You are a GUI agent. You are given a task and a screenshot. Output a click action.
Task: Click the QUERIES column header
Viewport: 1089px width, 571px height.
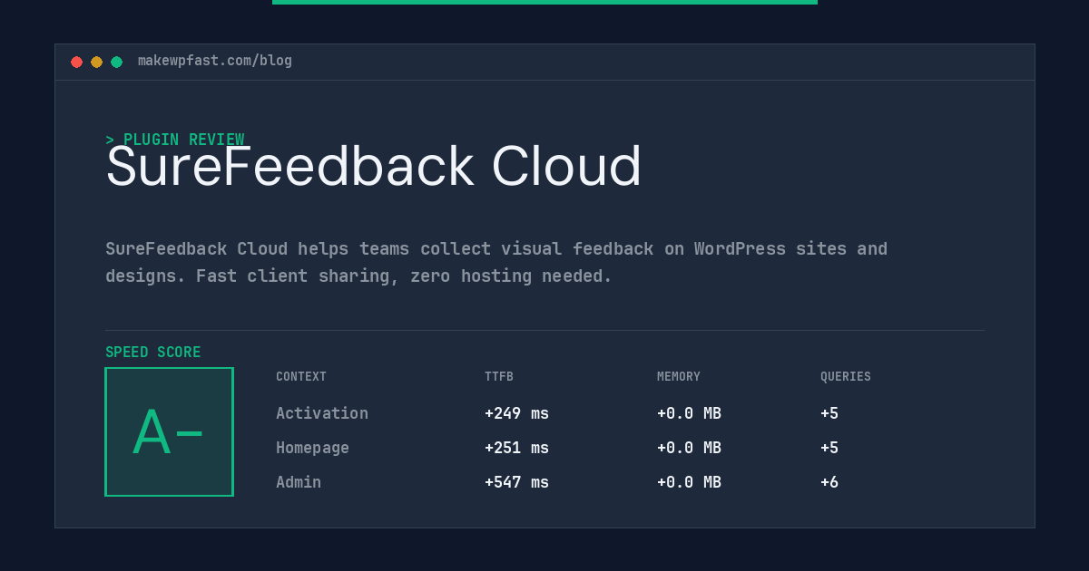click(x=846, y=377)
